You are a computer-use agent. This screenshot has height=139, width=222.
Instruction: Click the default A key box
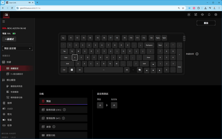pyautogui.click(x=100, y=105)
